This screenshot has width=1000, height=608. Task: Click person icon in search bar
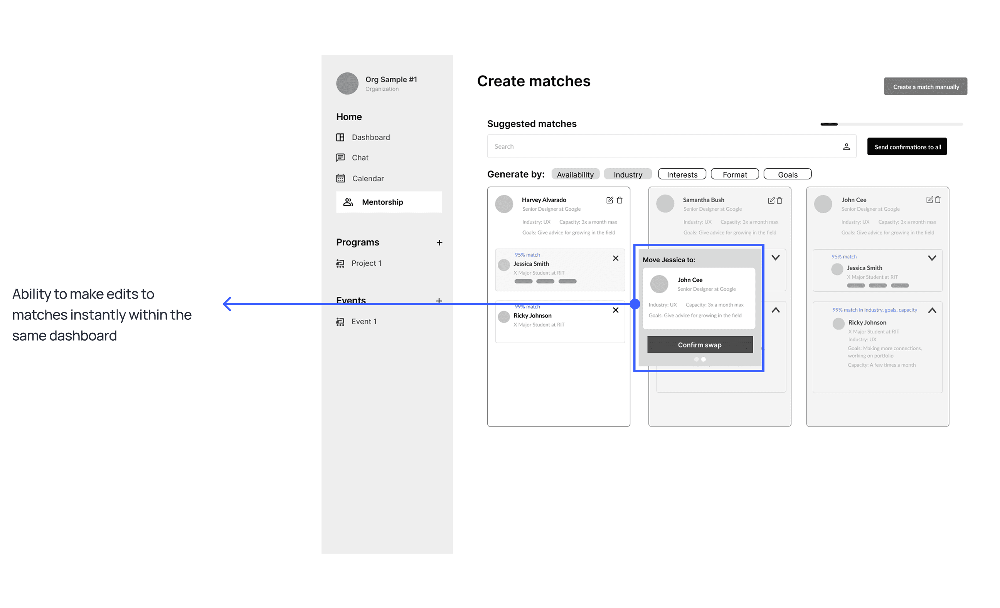tap(846, 147)
